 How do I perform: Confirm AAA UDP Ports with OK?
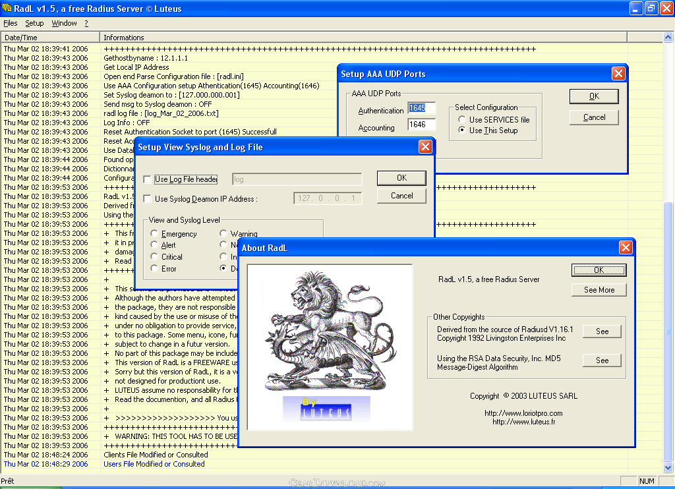click(x=594, y=96)
